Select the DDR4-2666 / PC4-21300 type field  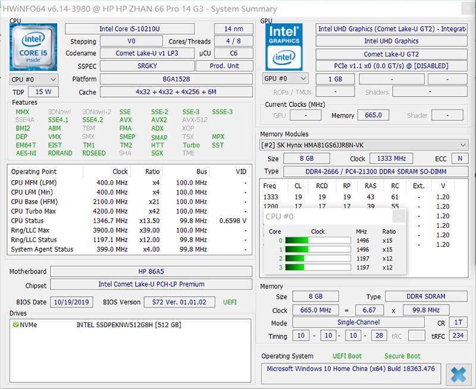click(x=376, y=171)
